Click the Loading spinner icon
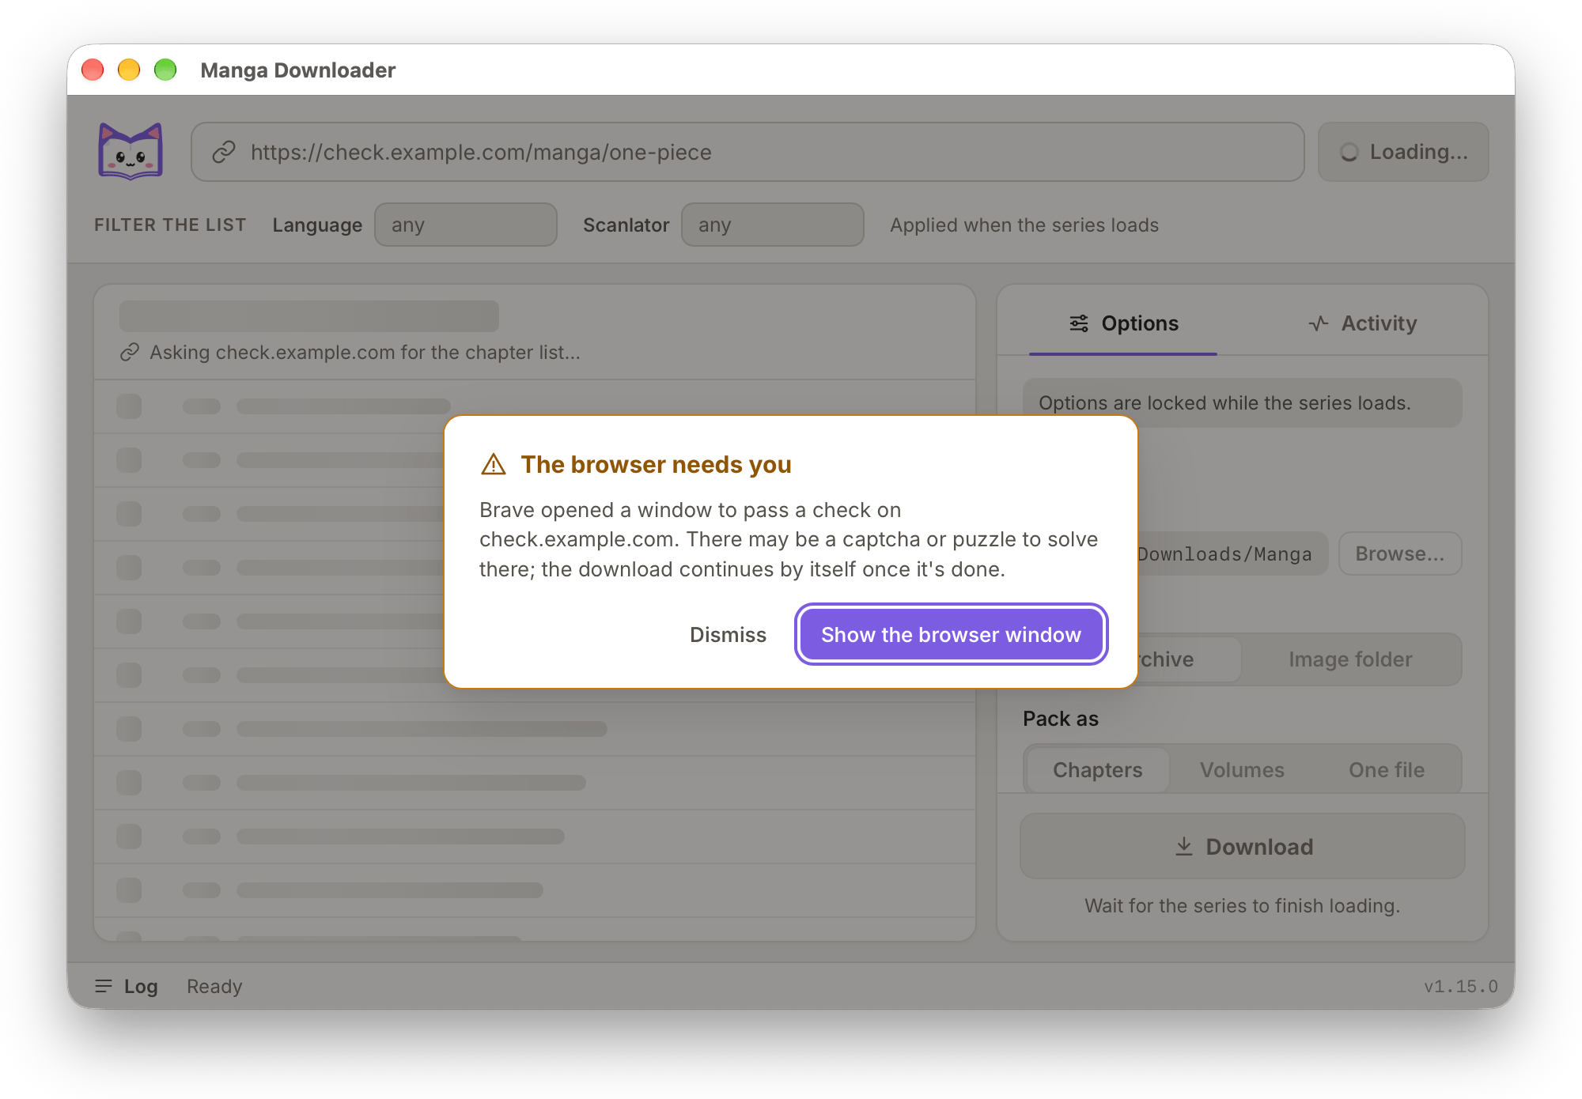The image size is (1582, 1099). [1349, 152]
